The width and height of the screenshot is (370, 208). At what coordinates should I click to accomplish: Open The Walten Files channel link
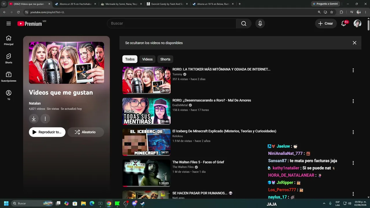point(183,167)
